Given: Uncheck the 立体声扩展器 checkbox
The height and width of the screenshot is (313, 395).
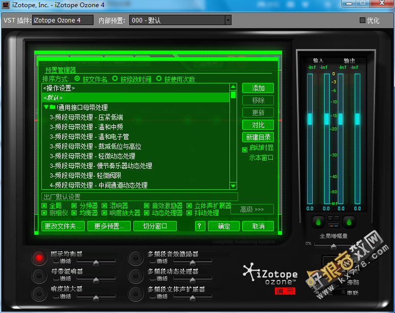Looking at the screenshot, I should [189, 206].
